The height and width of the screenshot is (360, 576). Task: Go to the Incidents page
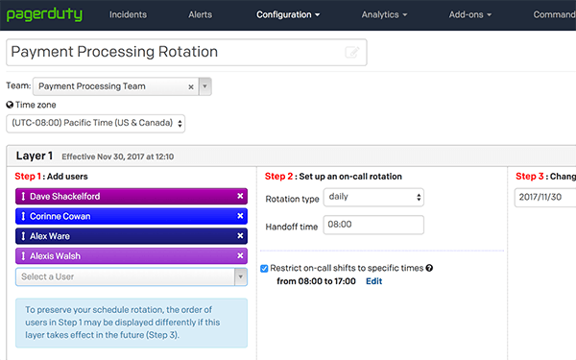tap(128, 14)
